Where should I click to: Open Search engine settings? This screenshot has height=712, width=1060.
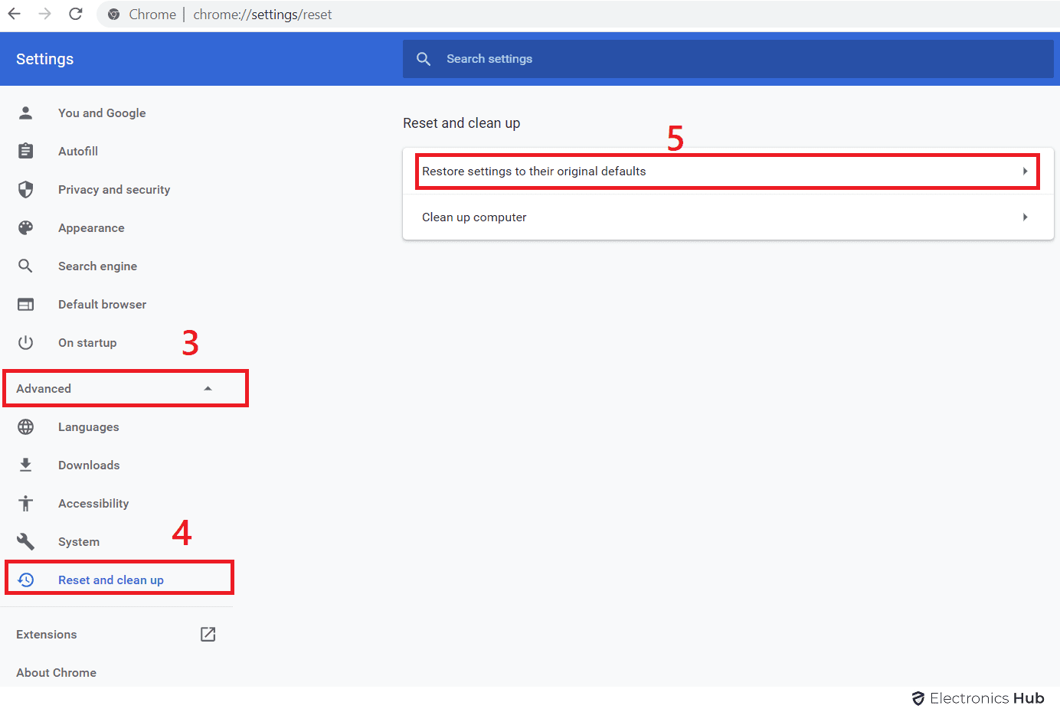pos(97,266)
